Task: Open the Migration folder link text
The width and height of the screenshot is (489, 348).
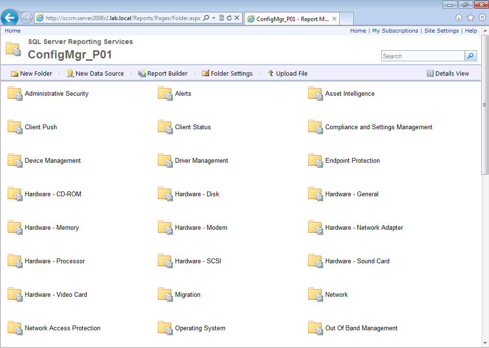Action: pos(188,294)
